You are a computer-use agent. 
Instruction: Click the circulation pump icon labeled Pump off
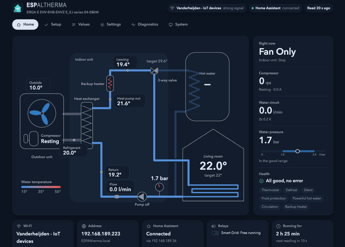point(142,197)
